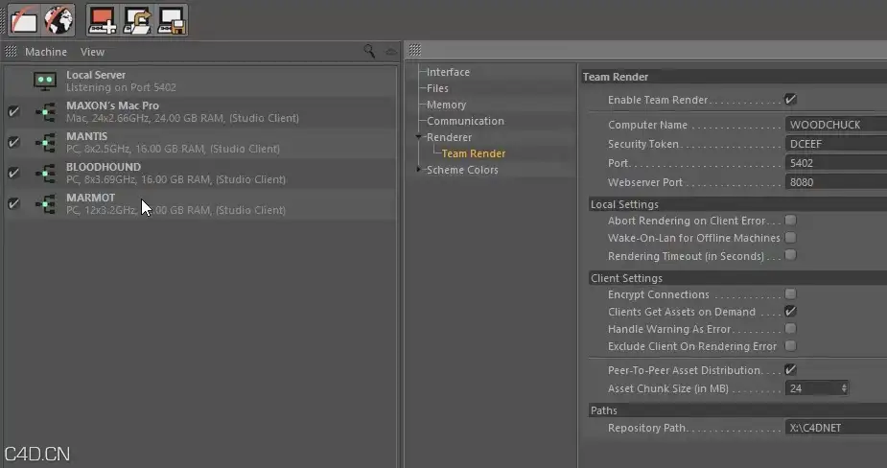Viewport: 887px width, 468px height.
Task: Click the Repository Path field
Action: 836,428
